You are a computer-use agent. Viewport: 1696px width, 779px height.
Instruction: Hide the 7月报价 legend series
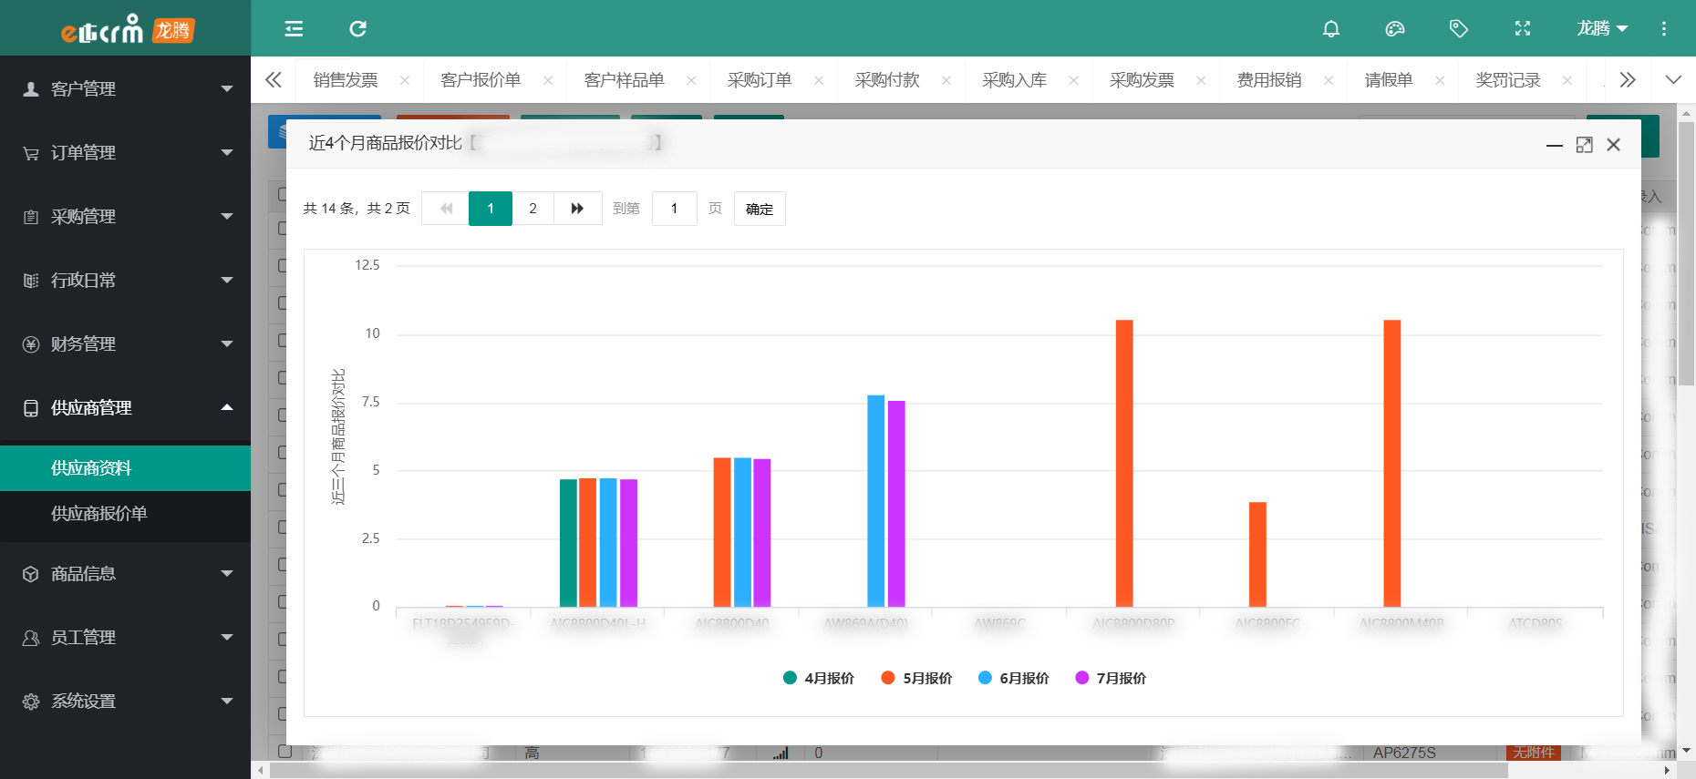tap(1111, 678)
